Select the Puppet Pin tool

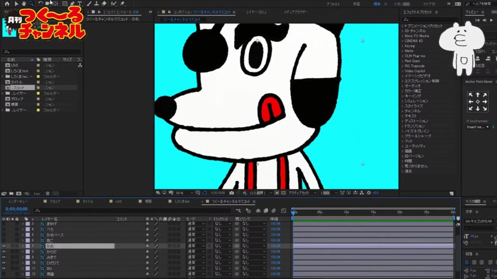[x=123, y=3]
